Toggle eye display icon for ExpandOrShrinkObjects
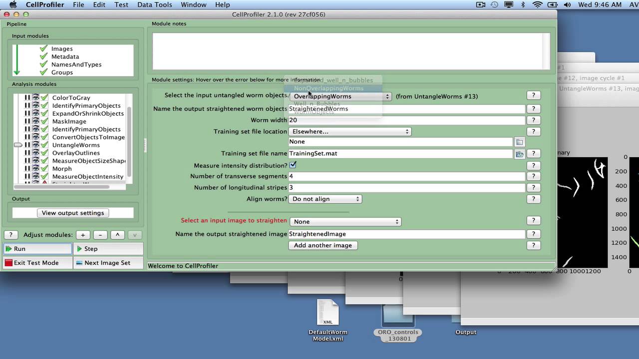The width and height of the screenshot is (639, 359). tap(35, 113)
